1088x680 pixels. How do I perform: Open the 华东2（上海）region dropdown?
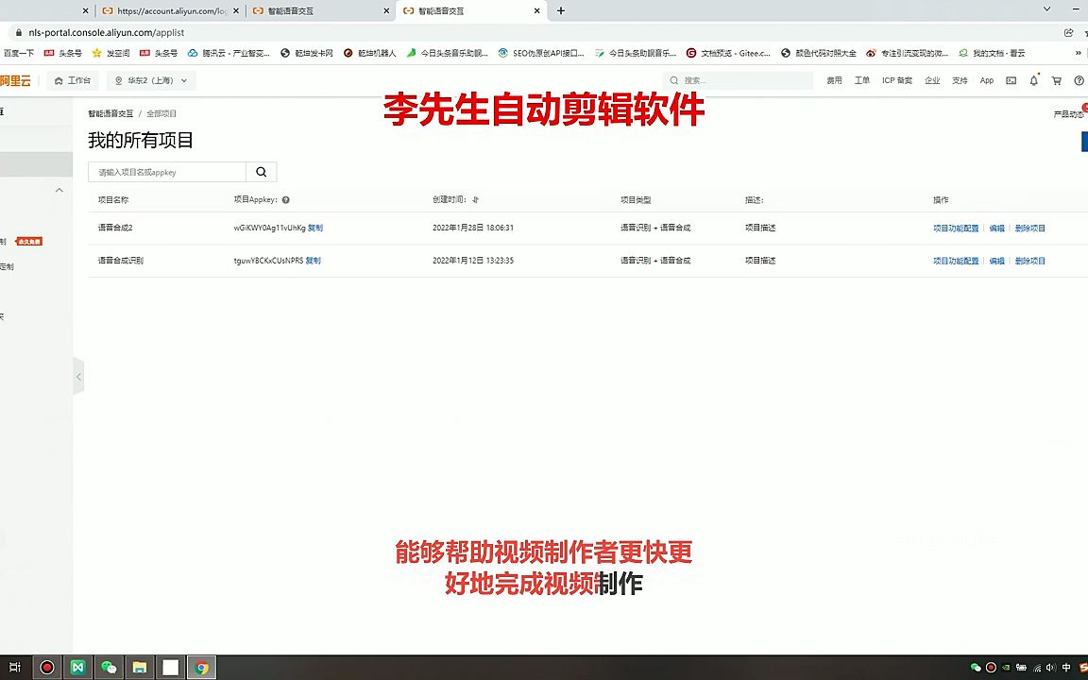(x=150, y=80)
